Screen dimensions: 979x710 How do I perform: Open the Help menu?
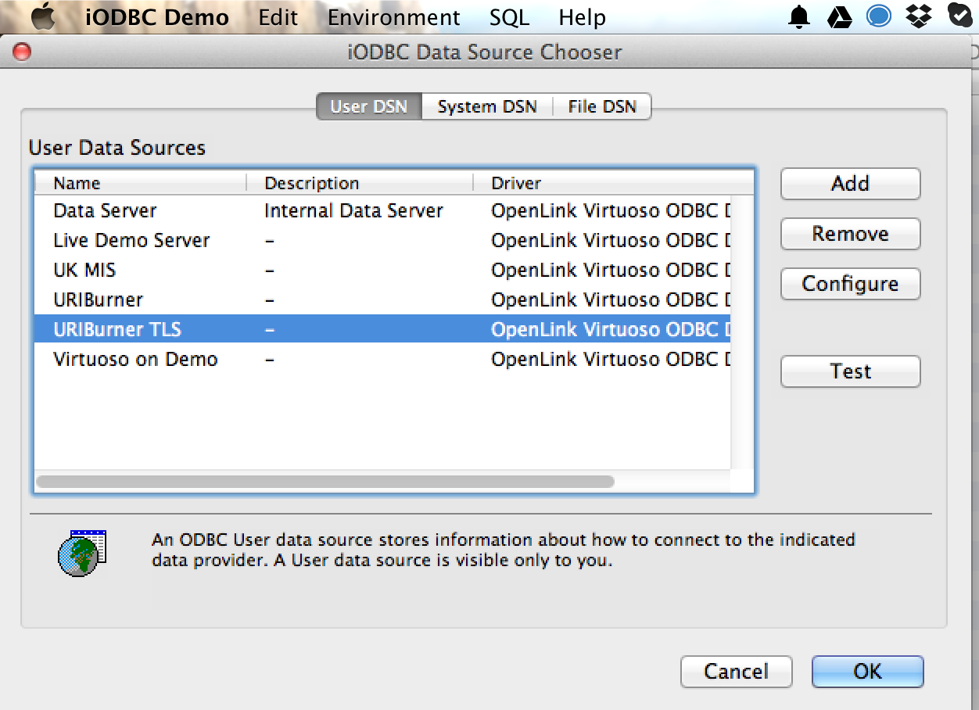click(582, 17)
